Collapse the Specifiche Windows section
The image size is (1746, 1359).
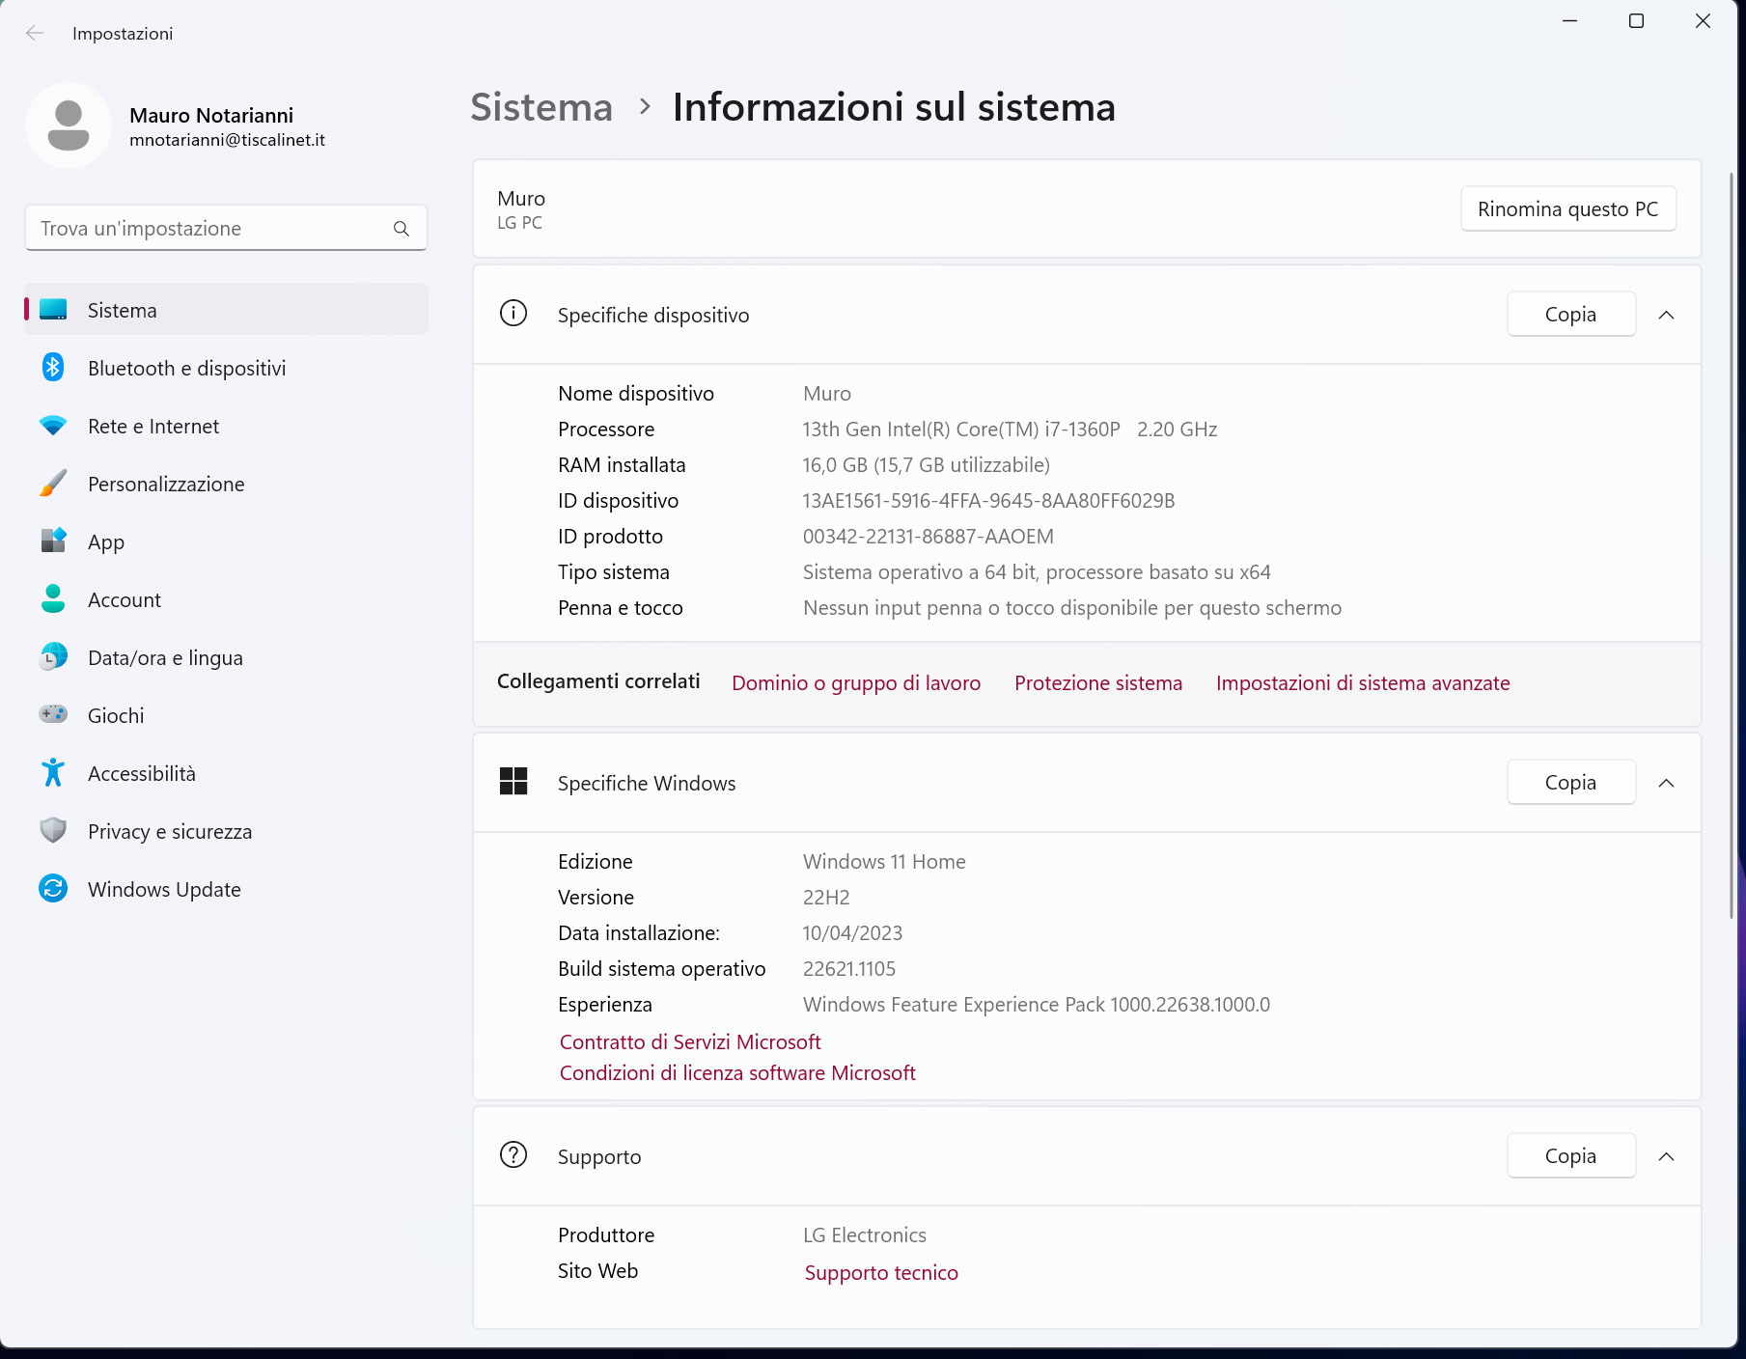[1666, 783]
